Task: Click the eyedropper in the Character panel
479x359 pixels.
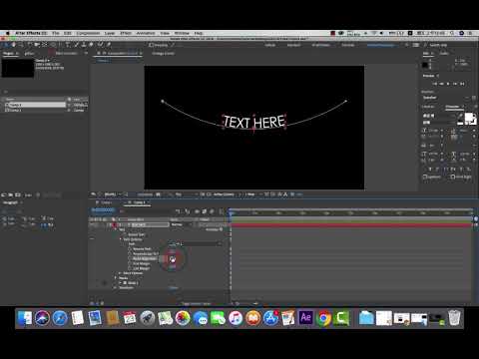Action: [x=461, y=116]
